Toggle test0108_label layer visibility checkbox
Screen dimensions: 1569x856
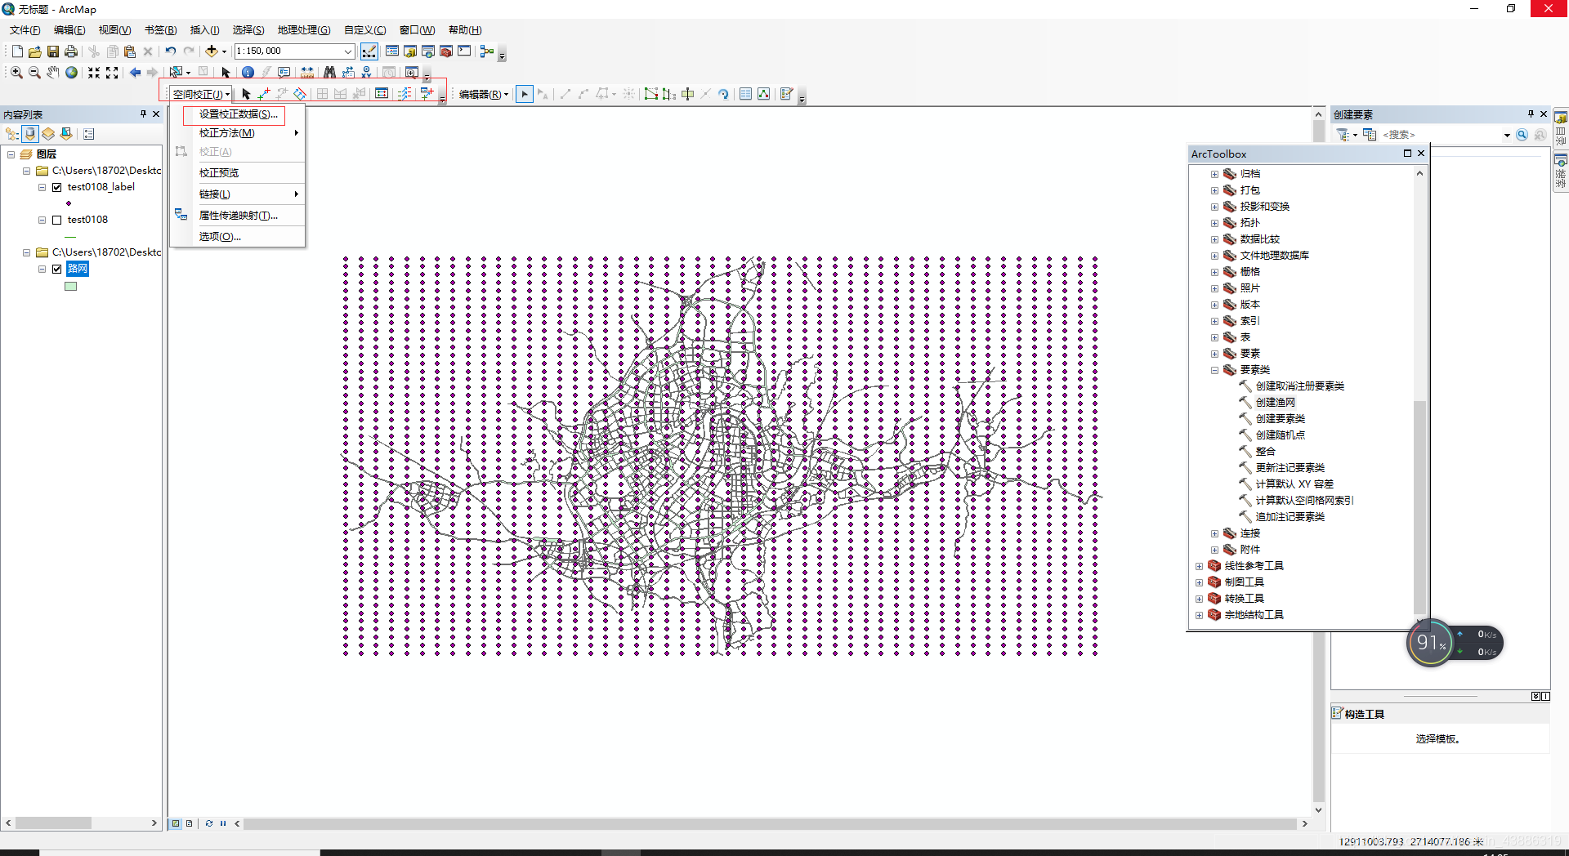point(57,187)
